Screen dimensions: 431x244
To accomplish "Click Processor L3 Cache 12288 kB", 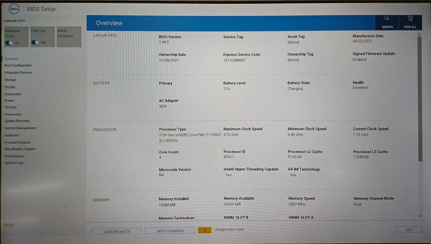I will coord(361,157).
